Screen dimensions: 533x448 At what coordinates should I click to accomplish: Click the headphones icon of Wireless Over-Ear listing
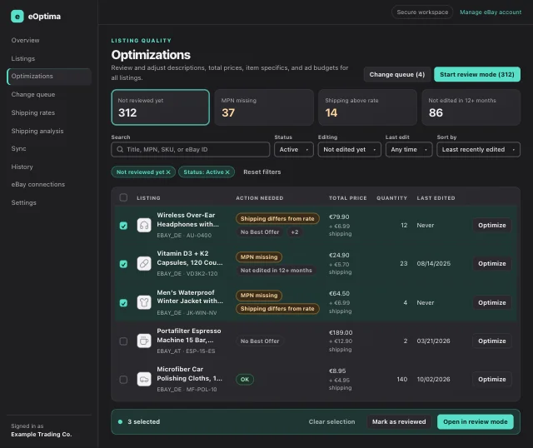pyautogui.click(x=144, y=226)
